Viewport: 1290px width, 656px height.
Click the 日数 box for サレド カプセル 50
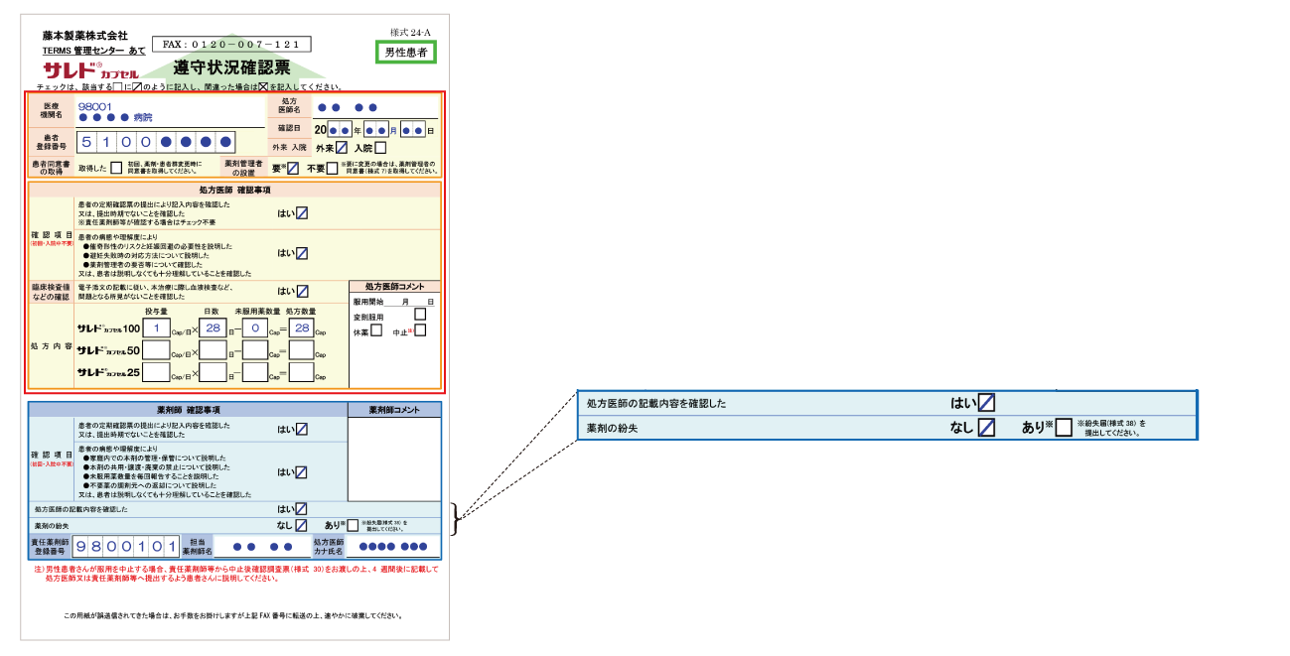pos(213,350)
